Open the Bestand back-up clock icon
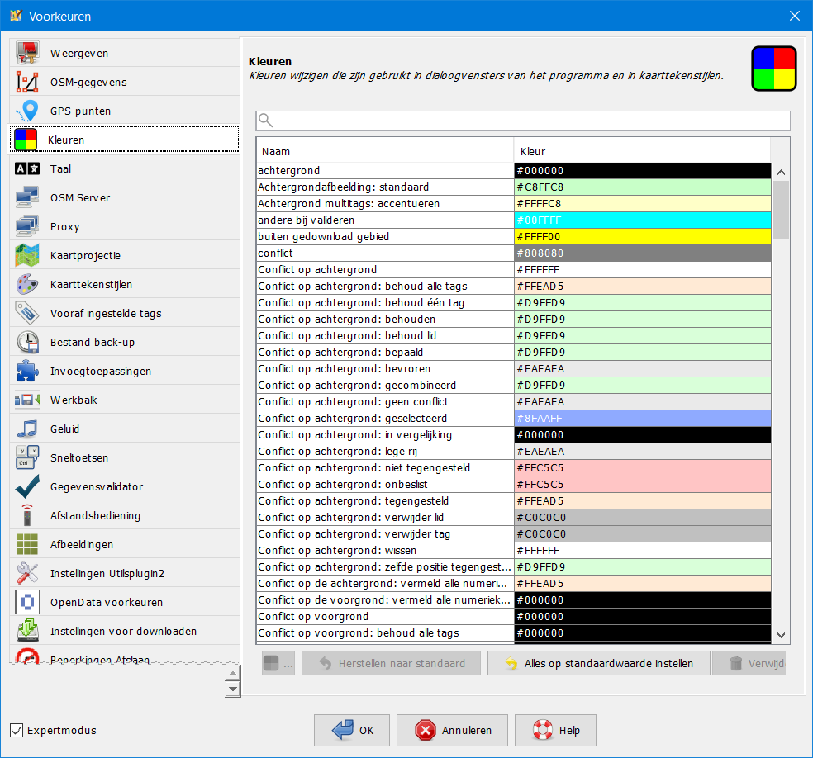 (27, 342)
